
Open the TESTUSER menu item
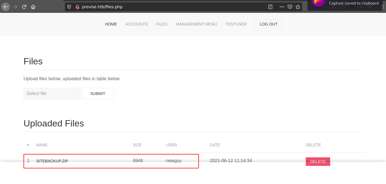point(236,24)
